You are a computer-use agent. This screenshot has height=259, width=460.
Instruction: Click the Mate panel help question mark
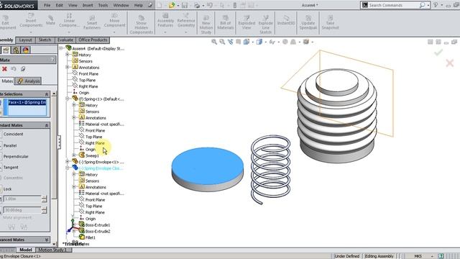[x=52, y=60]
